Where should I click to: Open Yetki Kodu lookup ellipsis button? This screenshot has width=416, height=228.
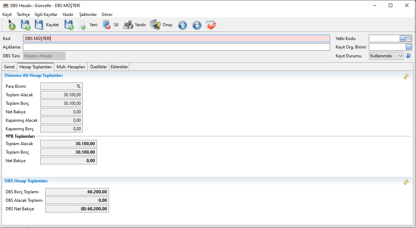tap(403, 39)
